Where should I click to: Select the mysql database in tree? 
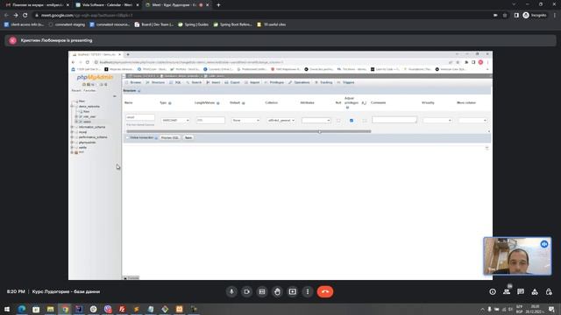click(x=82, y=132)
